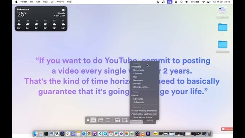
Task: Click the VLC cone menu bar icon
Action: point(158,2)
